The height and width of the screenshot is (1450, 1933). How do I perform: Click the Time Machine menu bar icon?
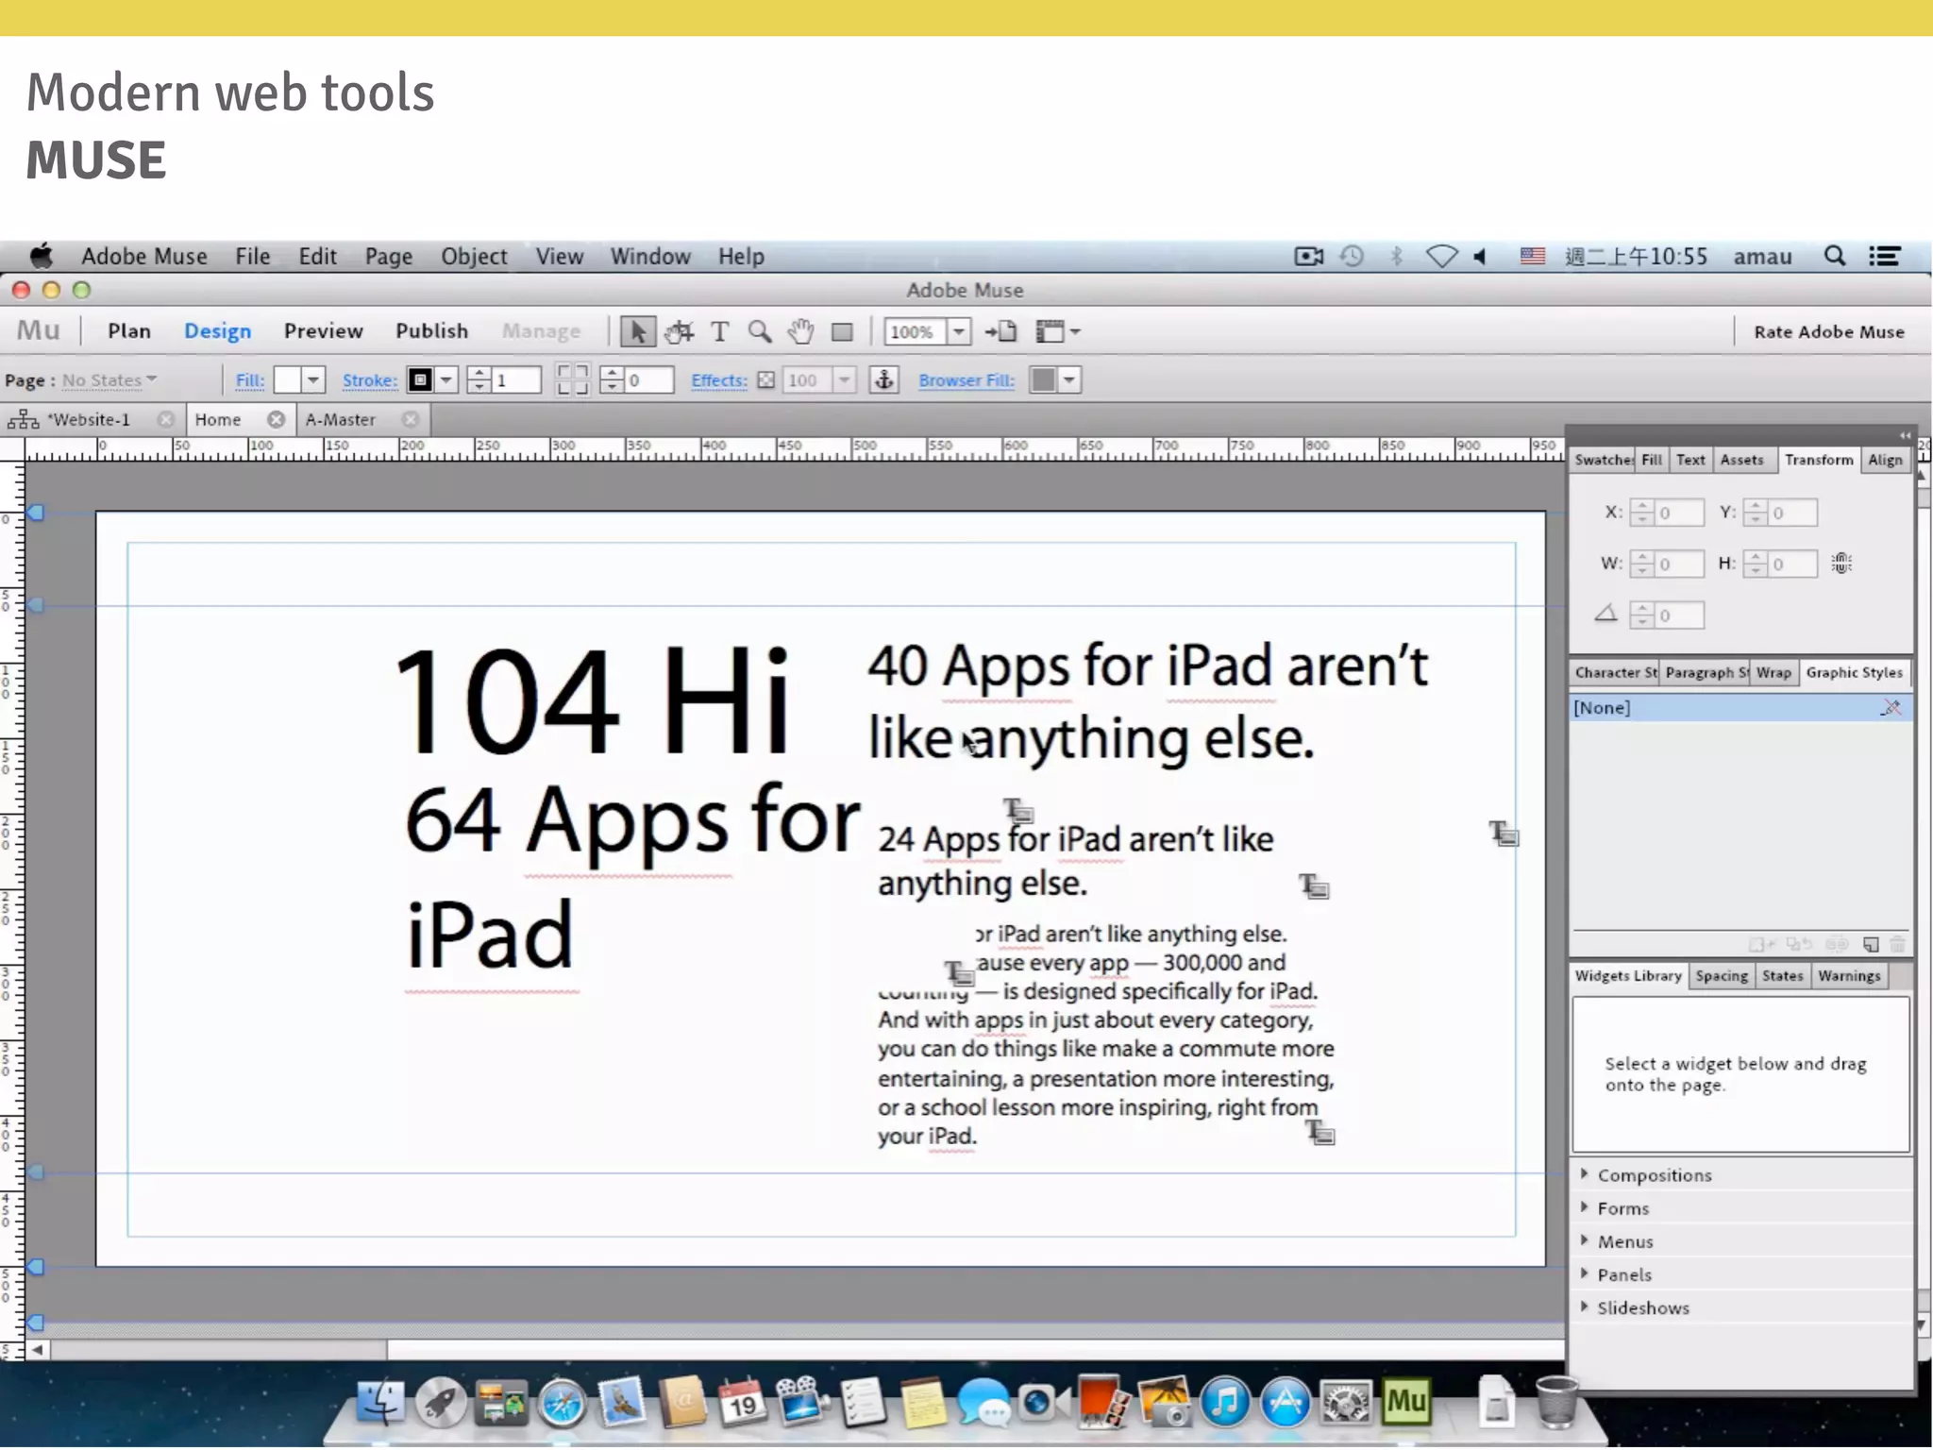1352,256
